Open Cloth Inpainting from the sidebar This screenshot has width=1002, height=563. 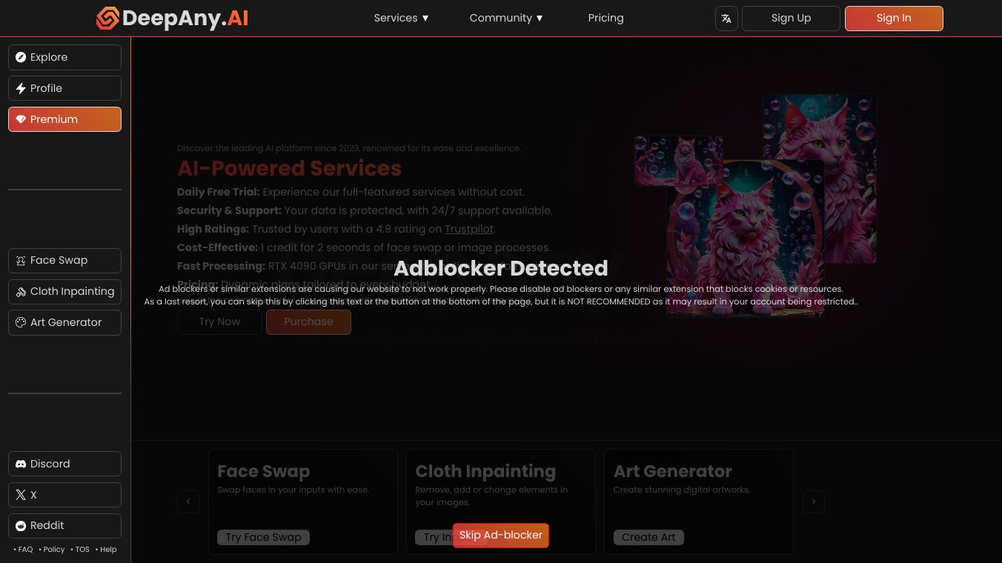[x=64, y=292]
